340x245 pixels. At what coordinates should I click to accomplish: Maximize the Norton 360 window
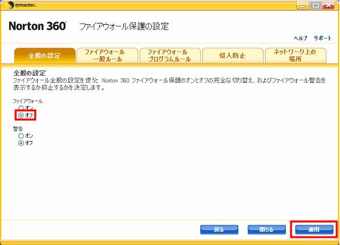tap(316, 5)
